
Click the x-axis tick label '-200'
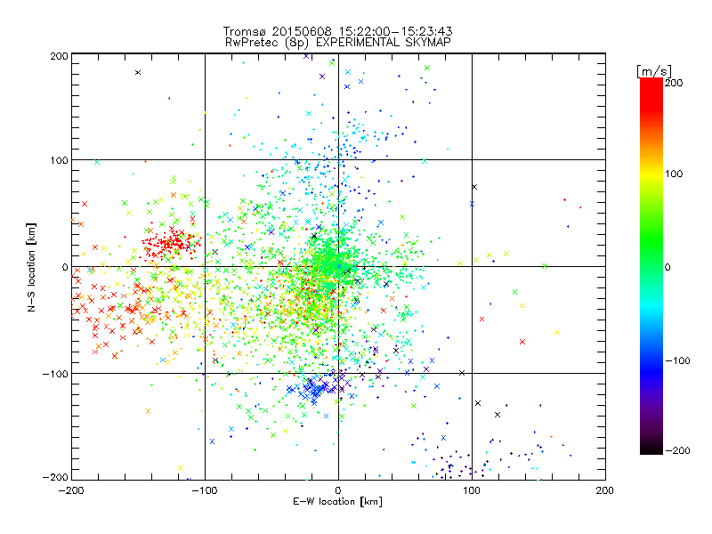point(71,490)
